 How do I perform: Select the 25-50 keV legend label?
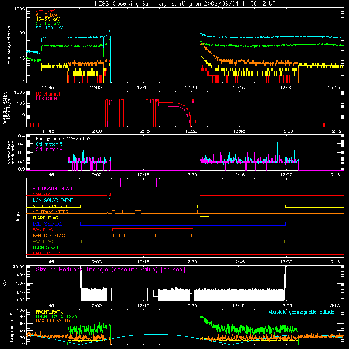point(48,24)
